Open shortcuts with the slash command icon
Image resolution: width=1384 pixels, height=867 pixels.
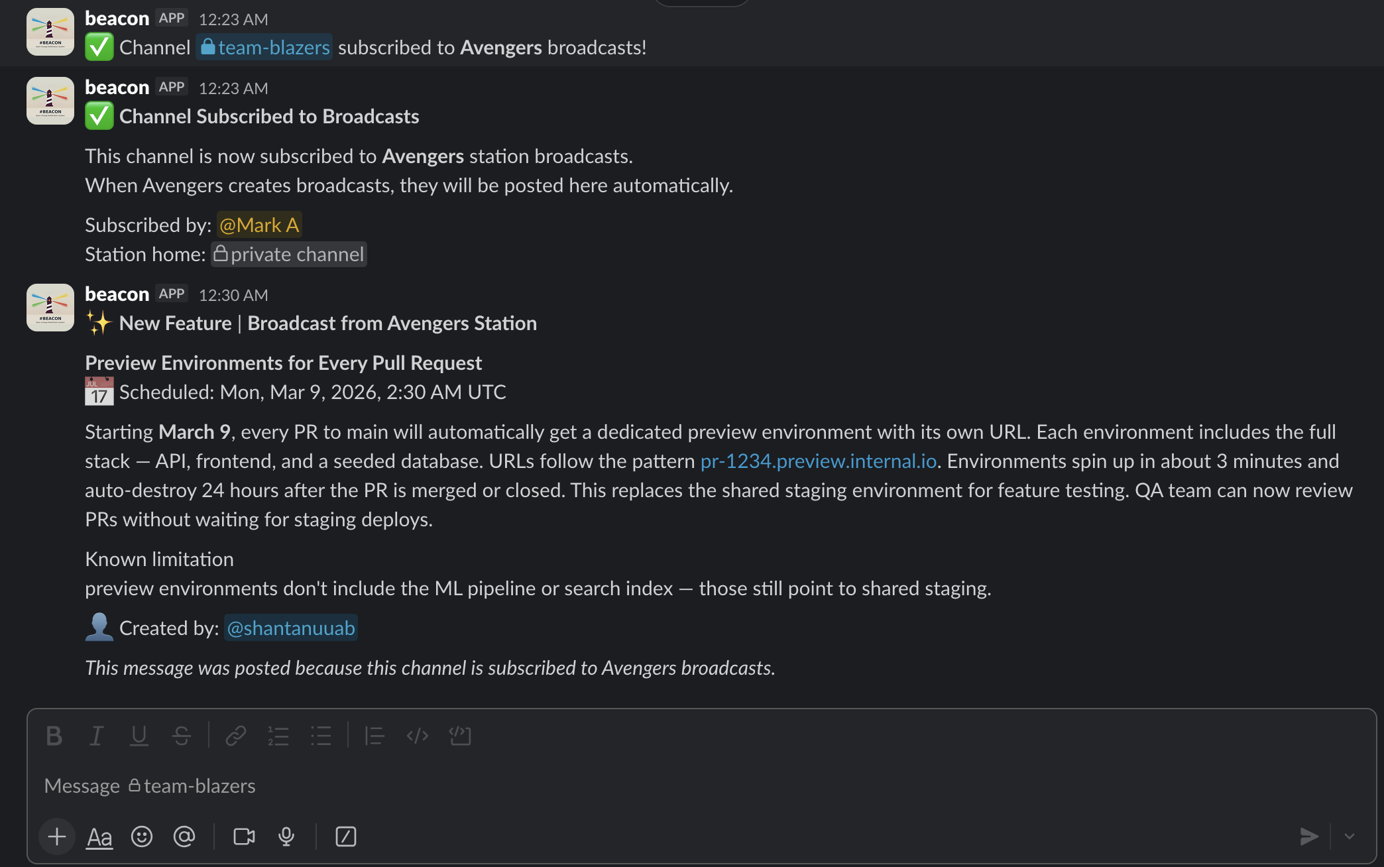345,837
